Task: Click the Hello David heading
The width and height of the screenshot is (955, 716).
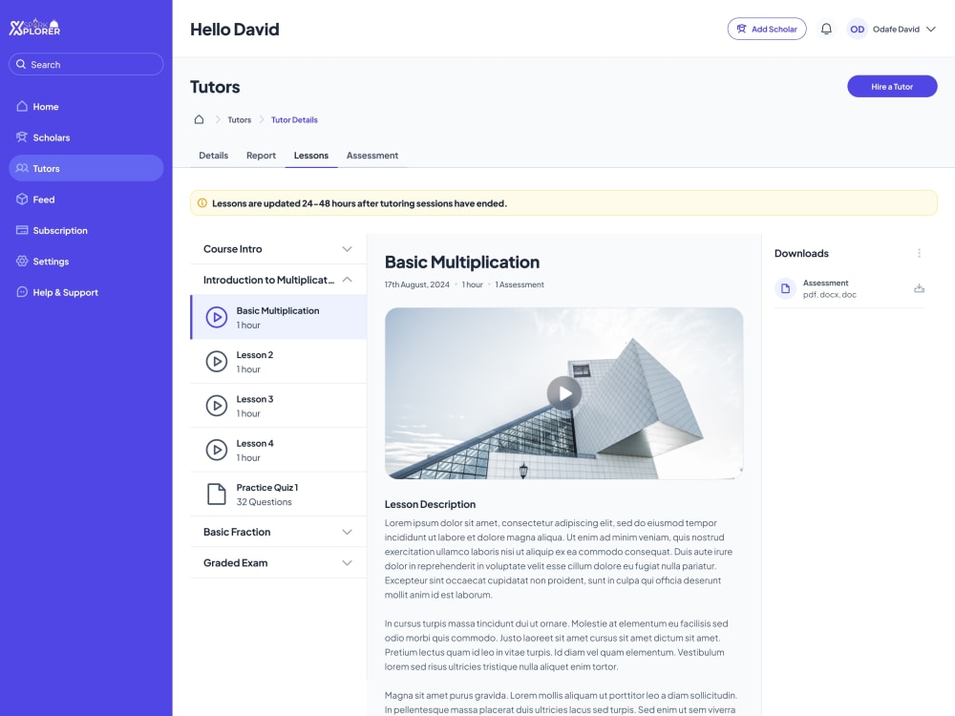Action: pos(235,30)
